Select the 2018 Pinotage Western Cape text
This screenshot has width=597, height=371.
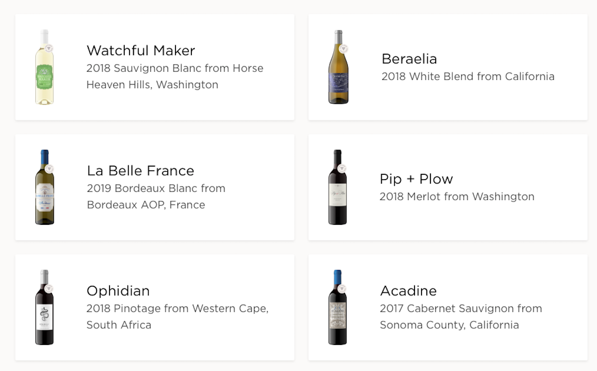point(178,316)
